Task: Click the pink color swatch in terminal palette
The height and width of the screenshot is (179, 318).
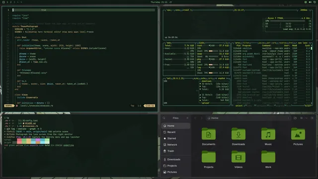Action: [x=19, y=141]
